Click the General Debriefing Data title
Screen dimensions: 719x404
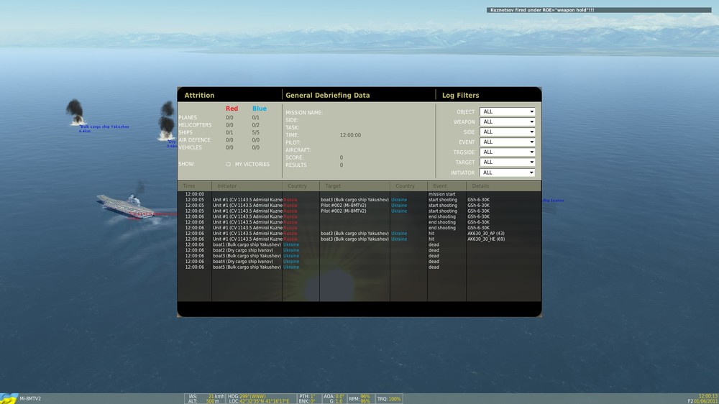pos(327,96)
